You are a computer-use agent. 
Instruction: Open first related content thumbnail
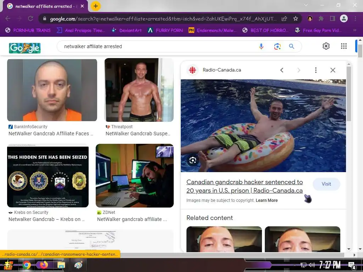[224, 239]
